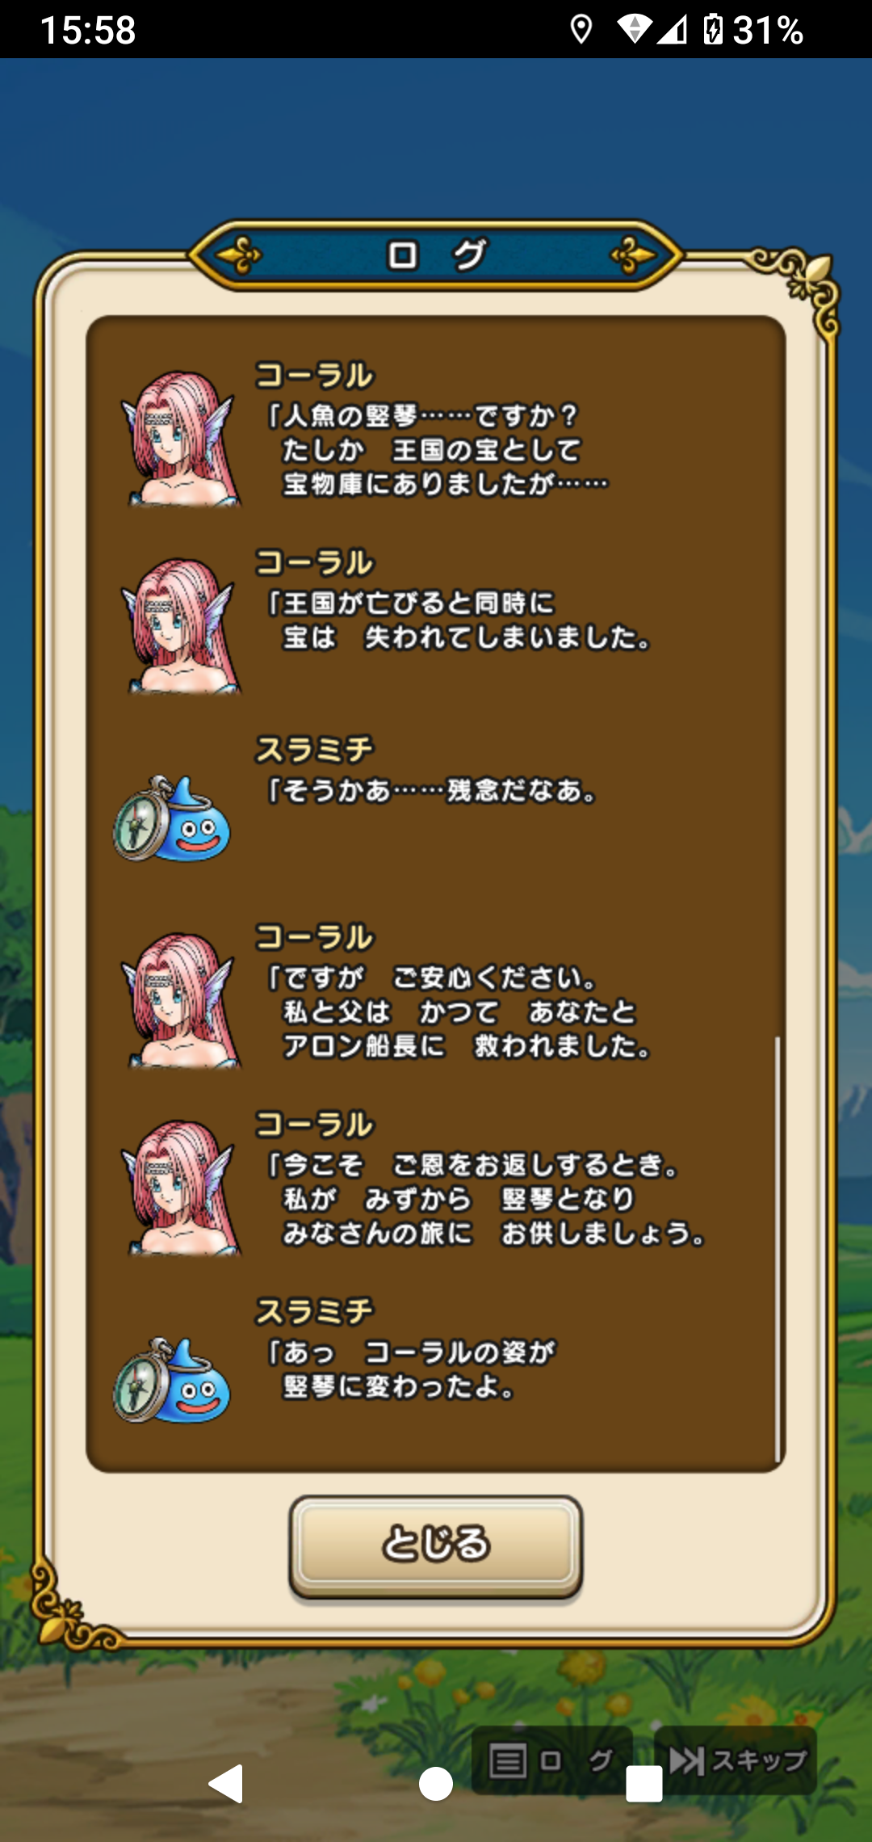
Task: Select the そうかあ残念だなあ dialogue line
Action: [432, 790]
